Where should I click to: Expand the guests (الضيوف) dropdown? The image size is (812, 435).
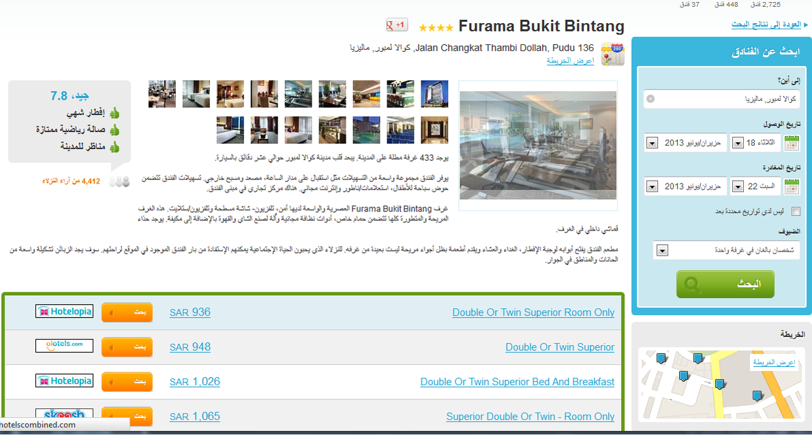[x=726, y=250]
